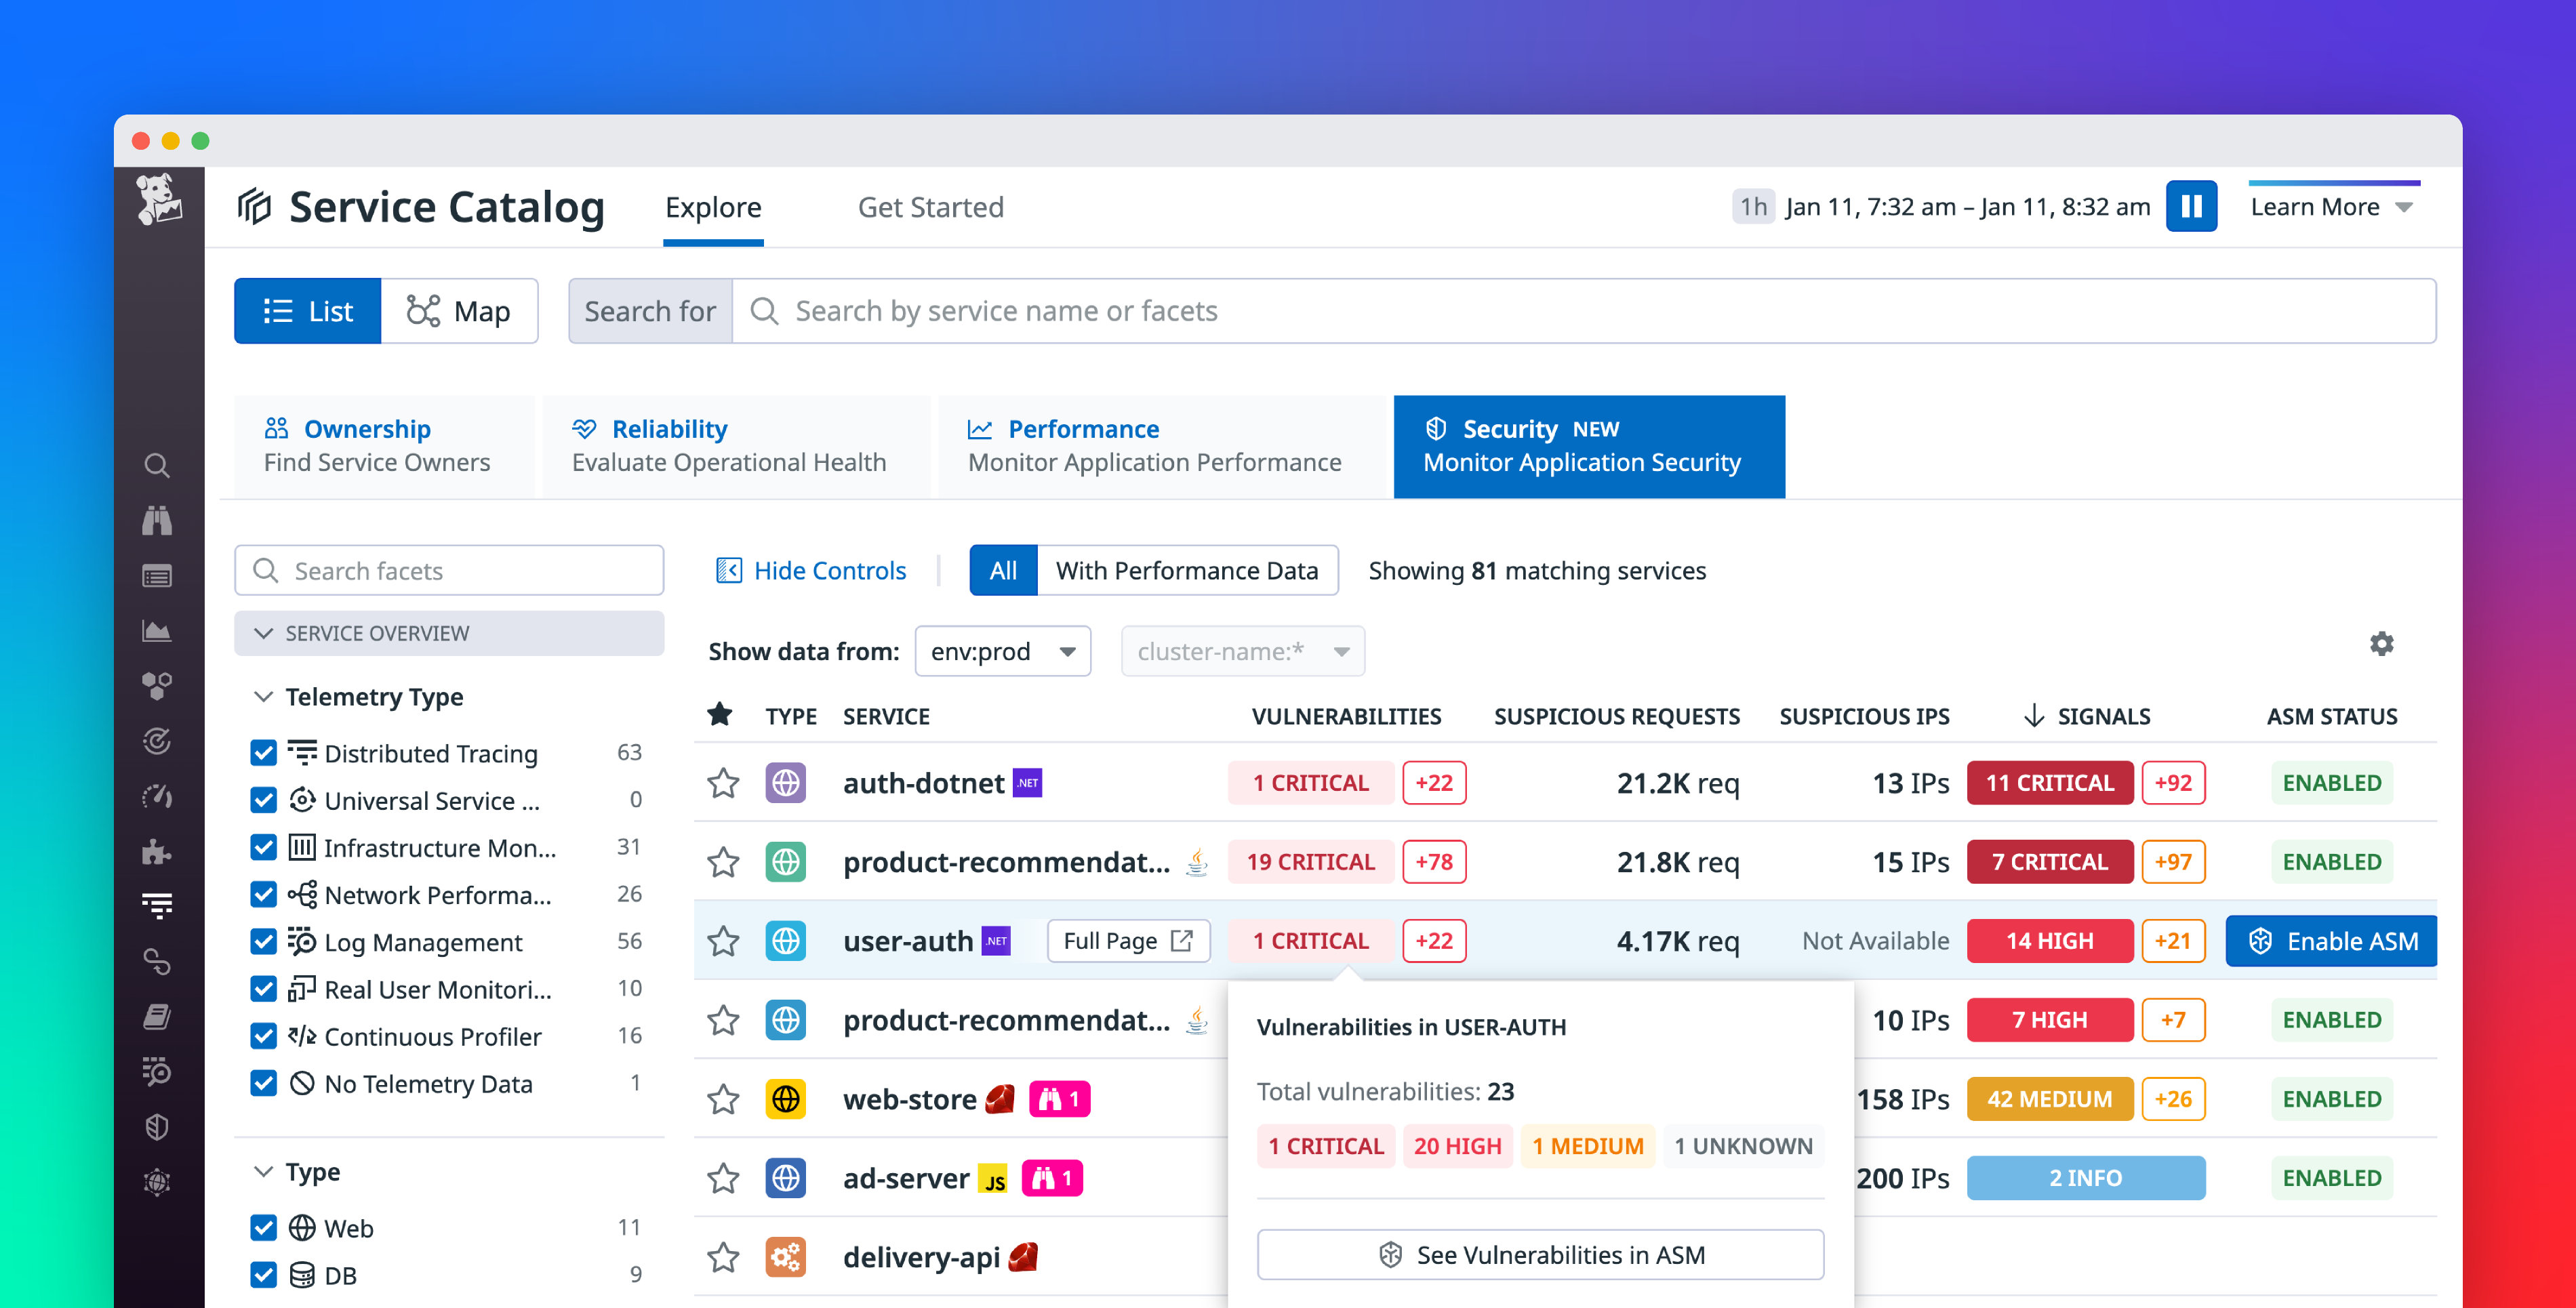
Task: Uncheck the Distributed Tracing telemetry filter
Action: coord(264,753)
